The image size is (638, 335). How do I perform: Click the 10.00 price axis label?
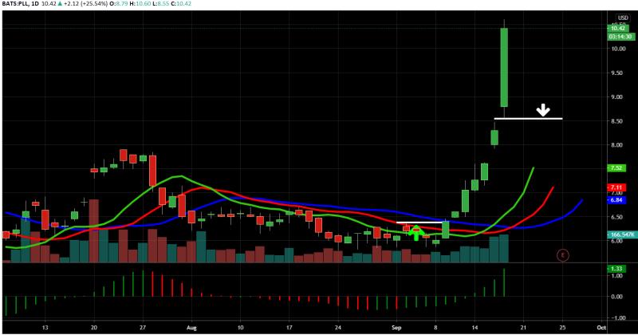point(619,49)
